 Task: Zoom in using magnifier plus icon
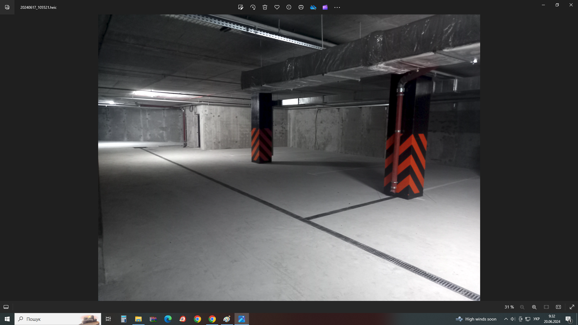click(534, 307)
